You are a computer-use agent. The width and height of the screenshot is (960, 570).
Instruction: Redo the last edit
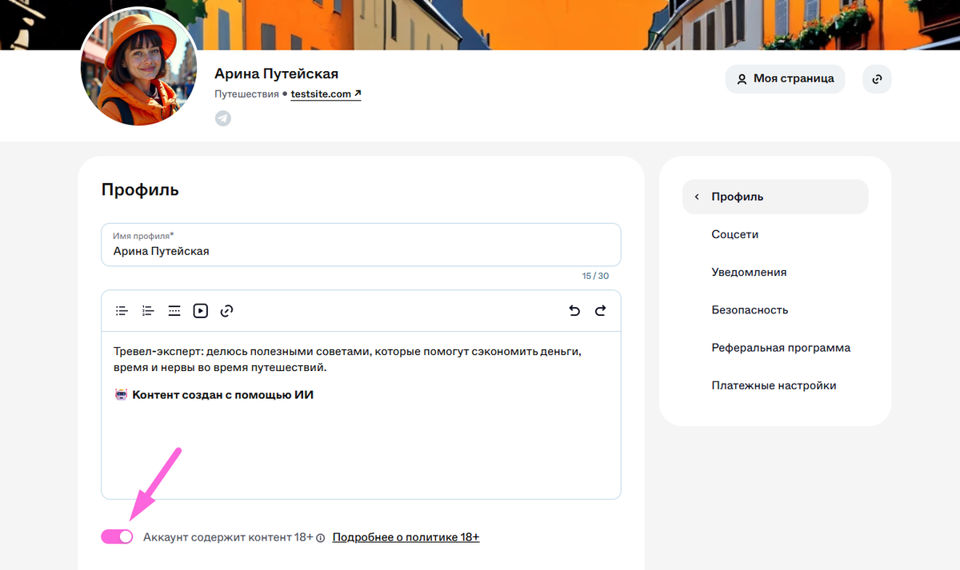coord(601,311)
